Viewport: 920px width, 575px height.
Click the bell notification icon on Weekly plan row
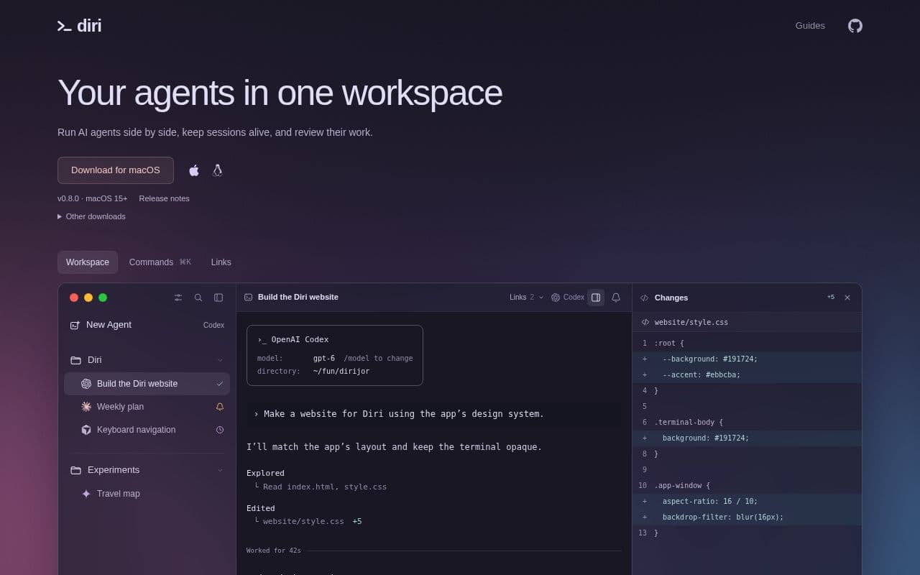[220, 407]
